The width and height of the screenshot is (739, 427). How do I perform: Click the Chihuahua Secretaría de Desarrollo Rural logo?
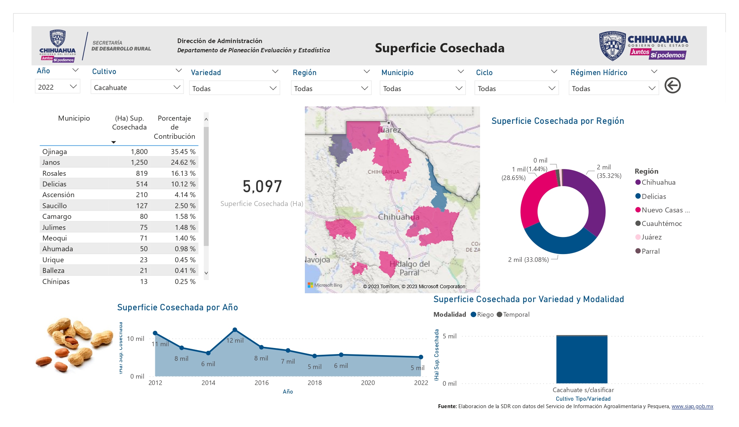[95, 46]
